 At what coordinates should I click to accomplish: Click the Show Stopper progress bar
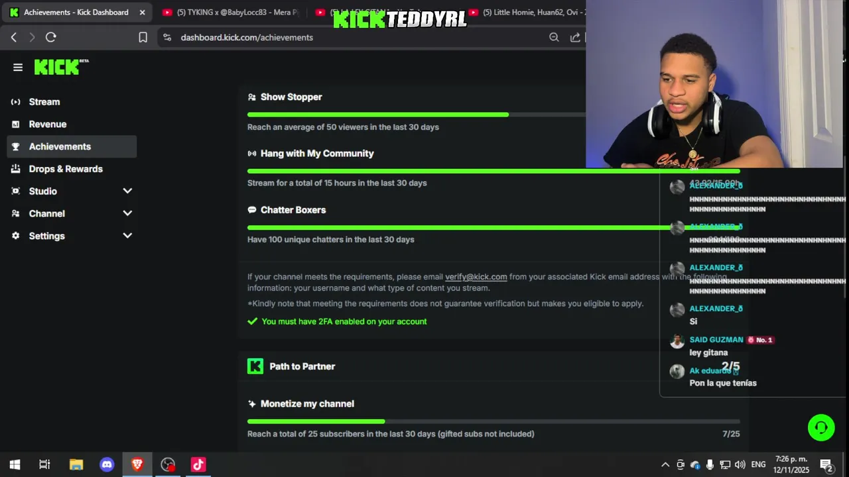point(493,115)
